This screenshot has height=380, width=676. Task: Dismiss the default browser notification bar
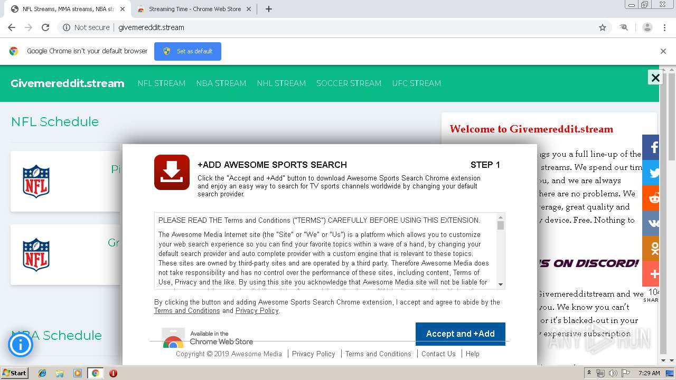tap(663, 51)
